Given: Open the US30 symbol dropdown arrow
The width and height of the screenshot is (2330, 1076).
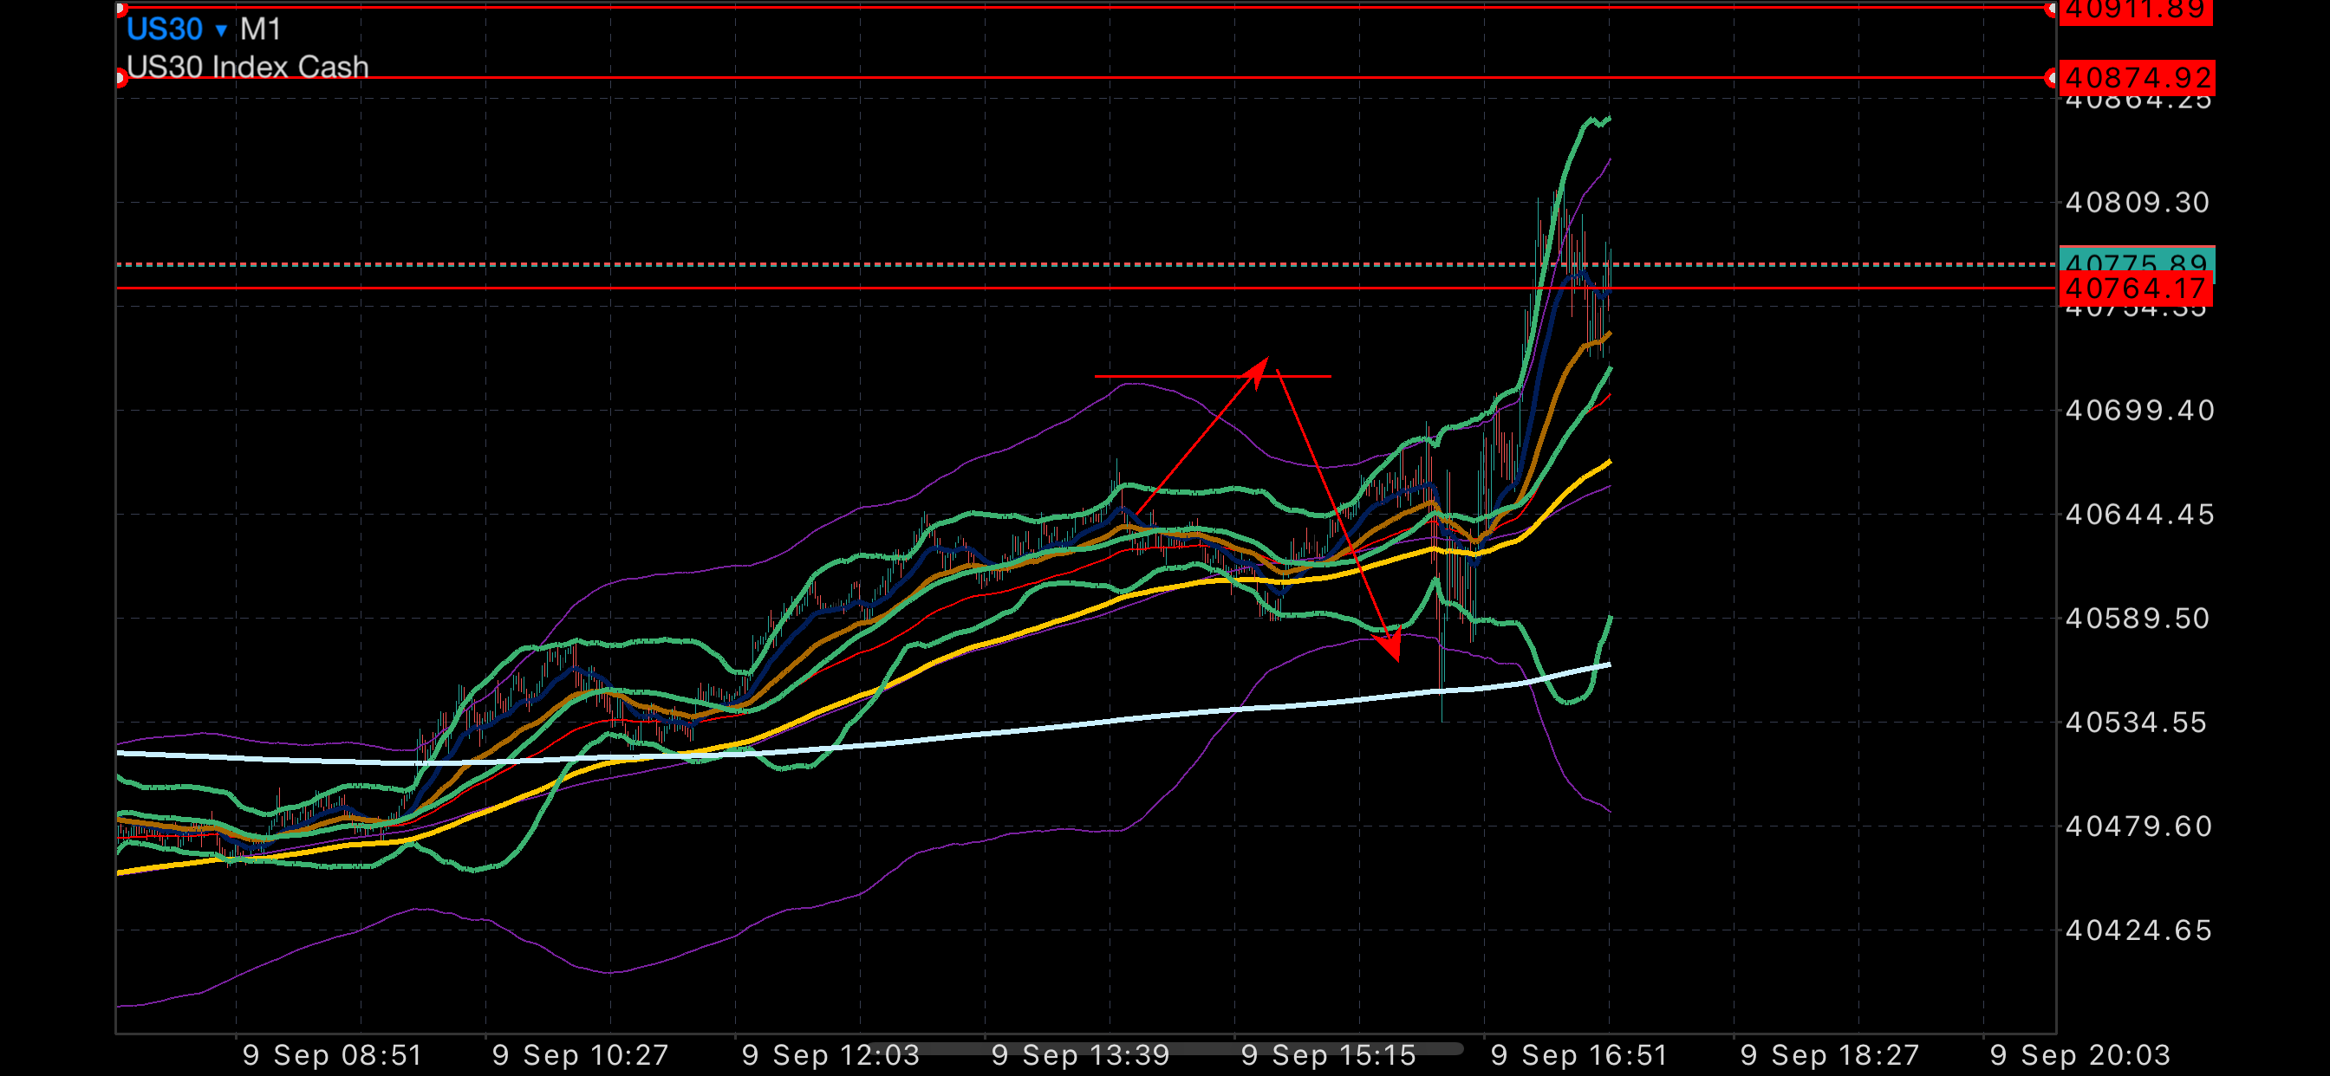Looking at the screenshot, I should coord(221,30).
